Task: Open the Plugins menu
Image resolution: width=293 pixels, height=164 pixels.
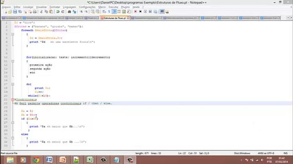Action: tap(125, 7)
